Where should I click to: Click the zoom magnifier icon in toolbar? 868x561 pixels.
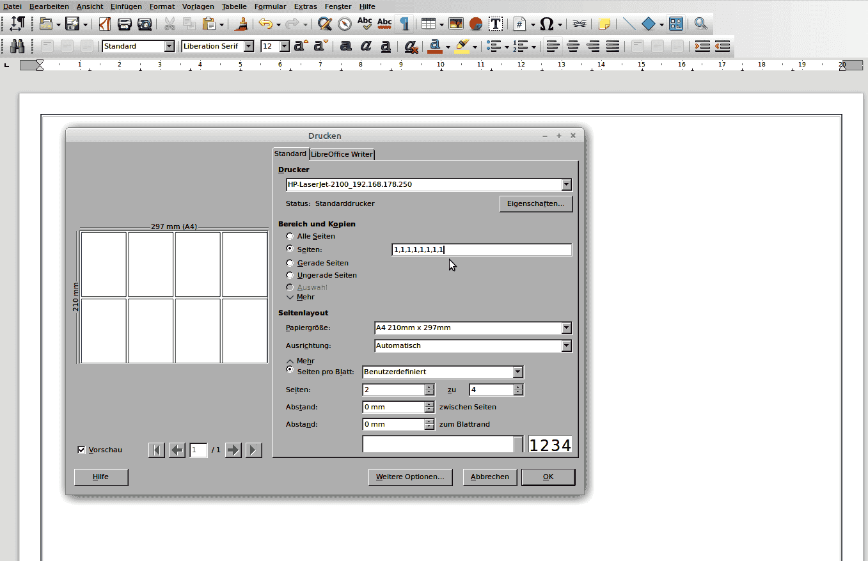[700, 24]
